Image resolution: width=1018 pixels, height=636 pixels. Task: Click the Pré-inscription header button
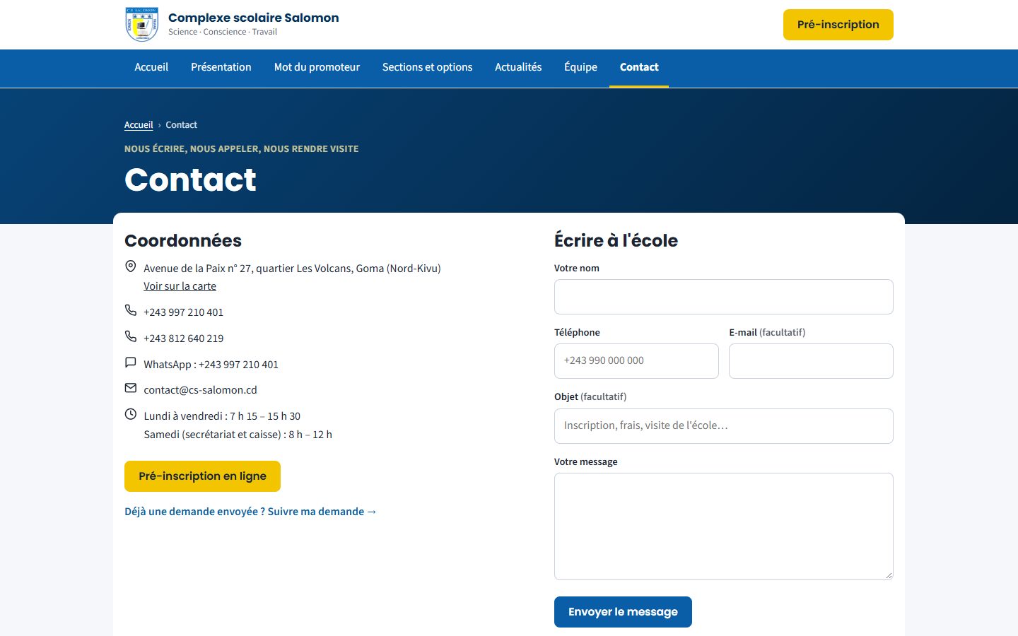pyautogui.click(x=838, y=25)
